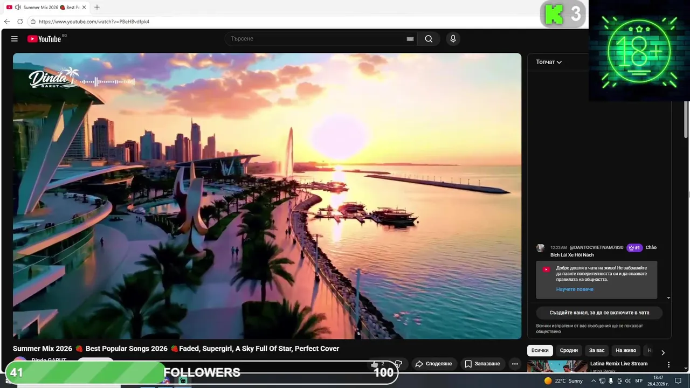Click the Научете повече link
Image resolution: width=690 pixels, height=388 pixels.
point(575,289)
